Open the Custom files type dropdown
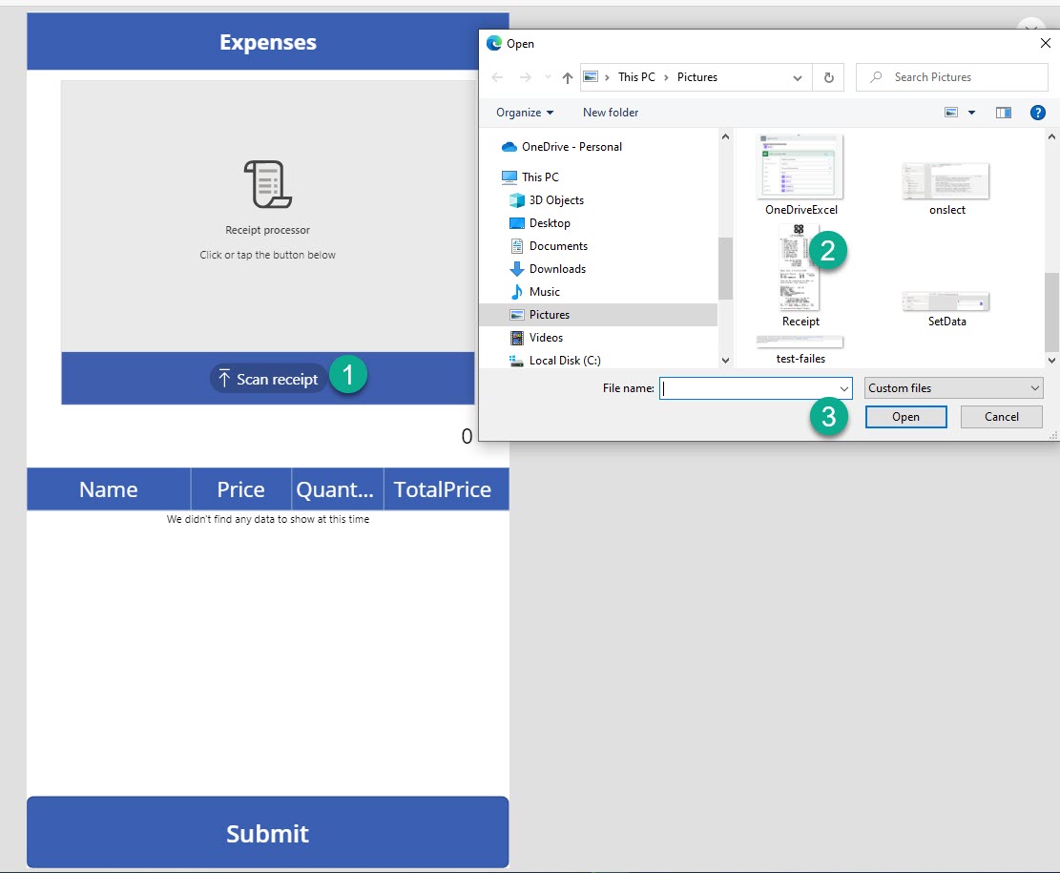Viewport: 1060px width, 873px height. point(953,388)
